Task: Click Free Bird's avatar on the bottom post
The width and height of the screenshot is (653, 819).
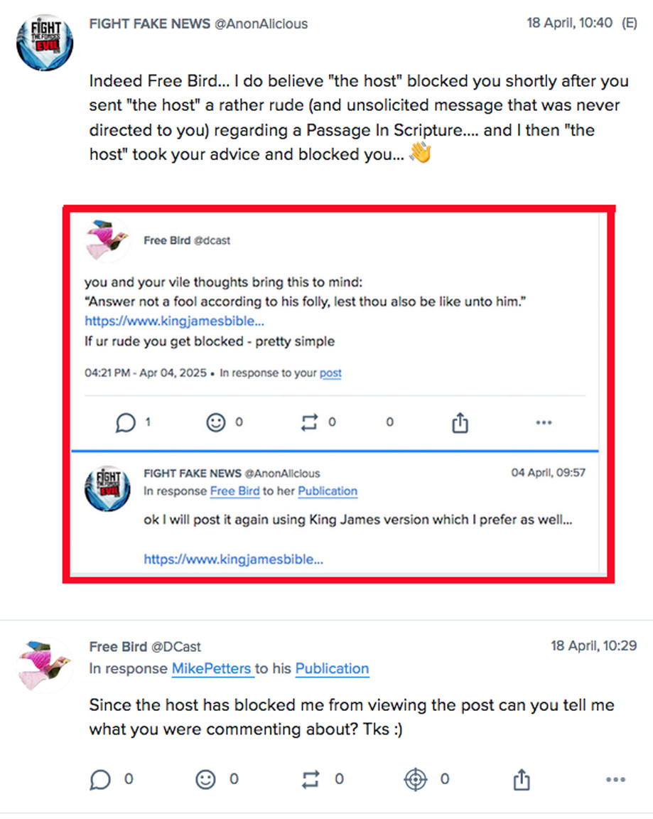Action: (45, 663)
